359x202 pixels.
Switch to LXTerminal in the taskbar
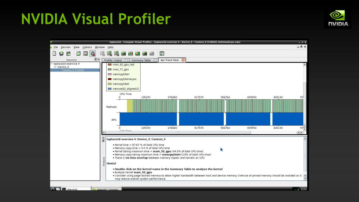click(76, 189)
